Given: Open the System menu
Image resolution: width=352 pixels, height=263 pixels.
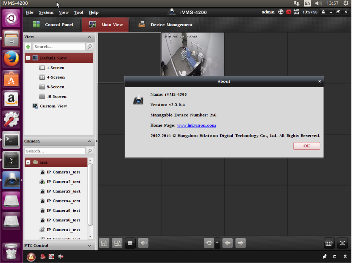Looking at the screenshot, I should [46, 12].
